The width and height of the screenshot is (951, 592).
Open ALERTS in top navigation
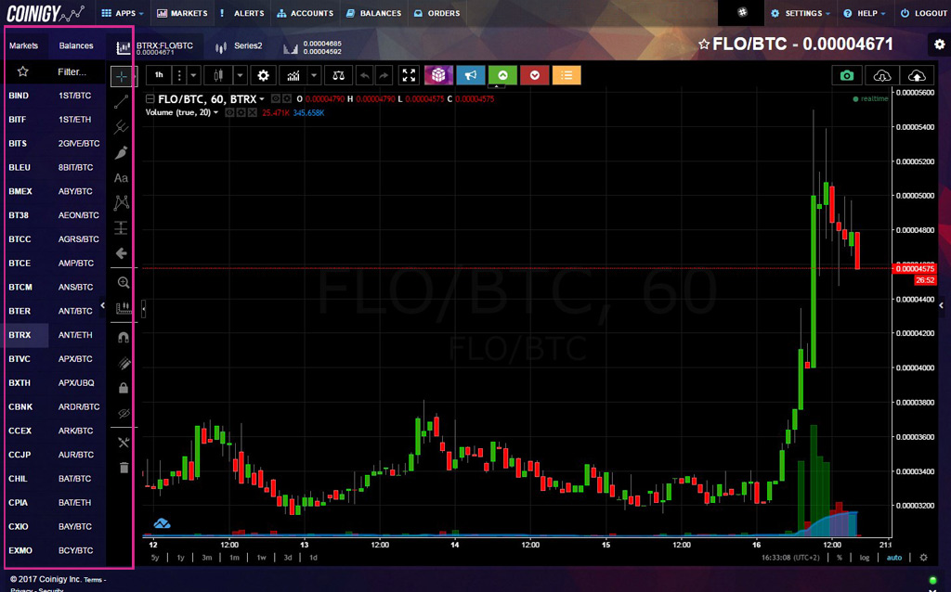click(x=242, y=13)
